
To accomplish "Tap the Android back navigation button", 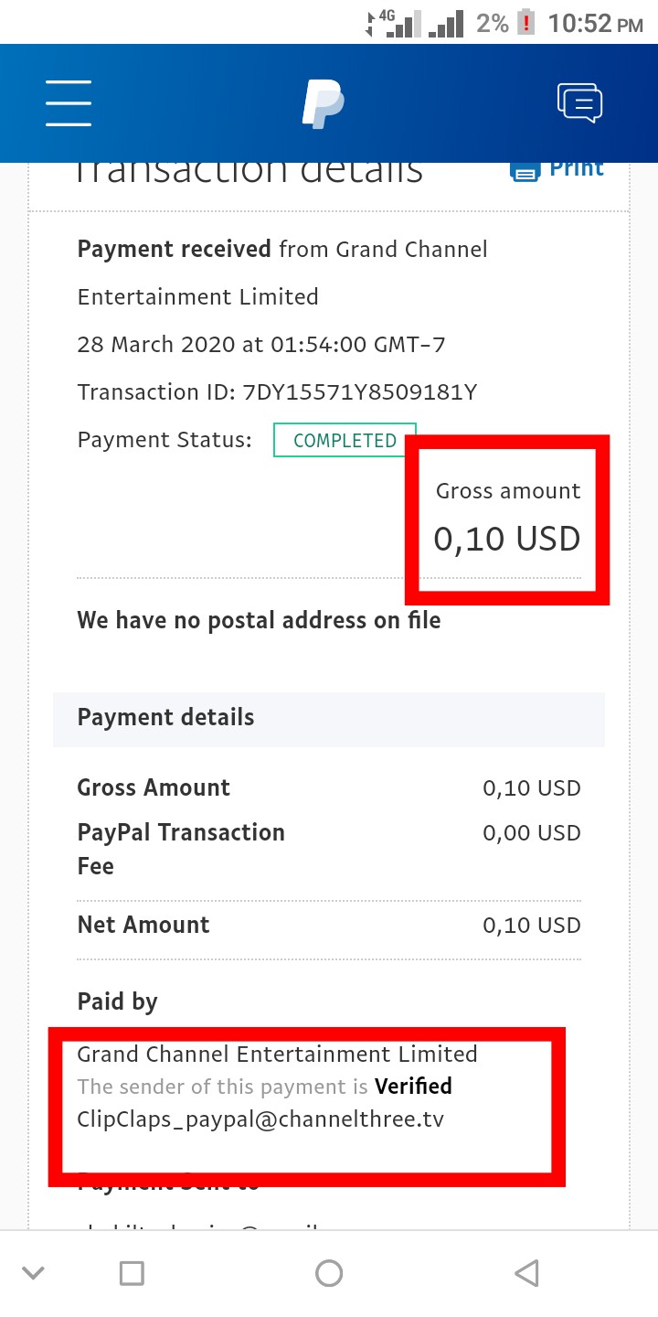I will coord(525,1272).
